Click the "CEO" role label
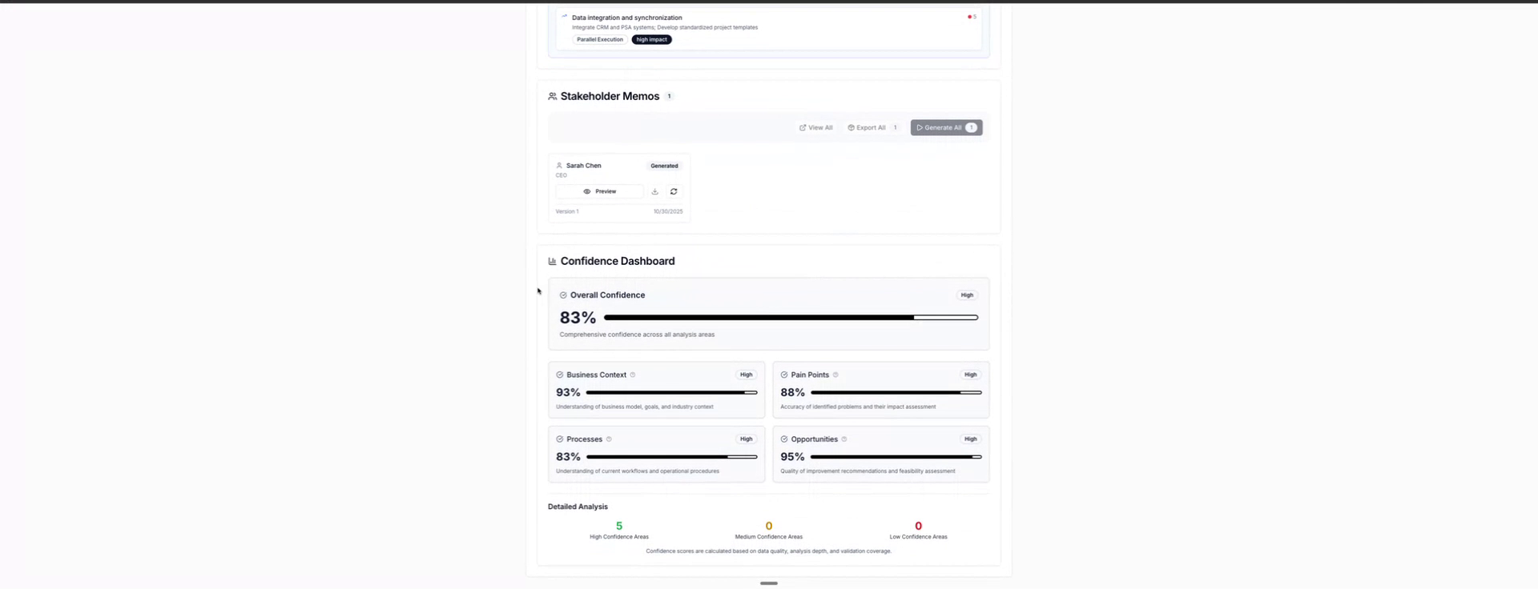 click(562, 175)
